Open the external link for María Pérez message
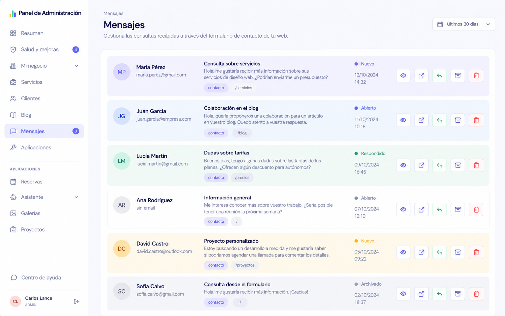The width and height of the screenshot is (505, 316). click(x=421, y=75)
